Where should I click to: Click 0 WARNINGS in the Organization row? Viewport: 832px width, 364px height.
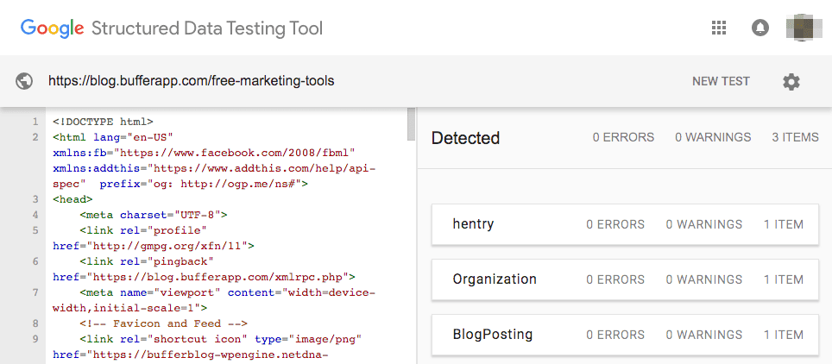pos(704,279)
